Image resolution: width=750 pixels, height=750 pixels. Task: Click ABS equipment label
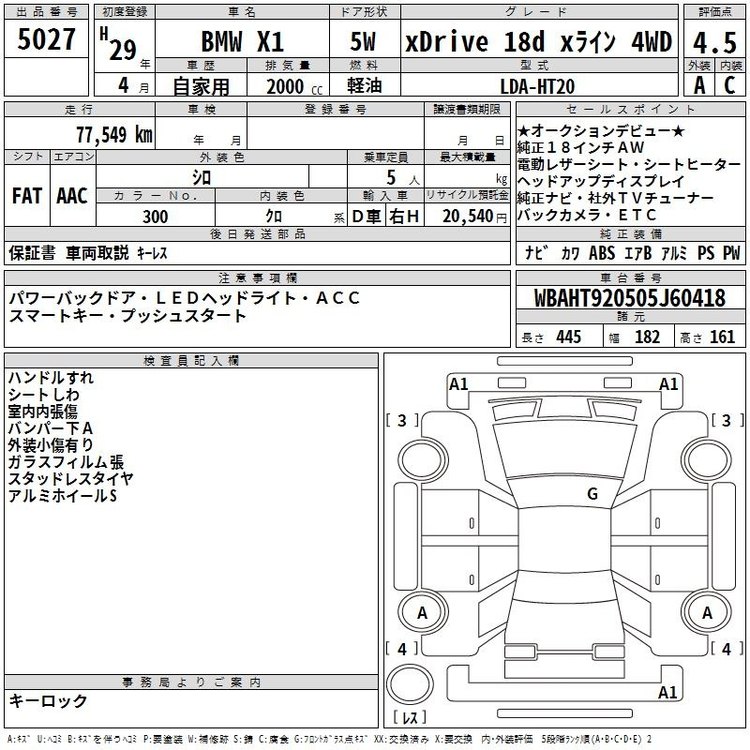tap(602, 252)
